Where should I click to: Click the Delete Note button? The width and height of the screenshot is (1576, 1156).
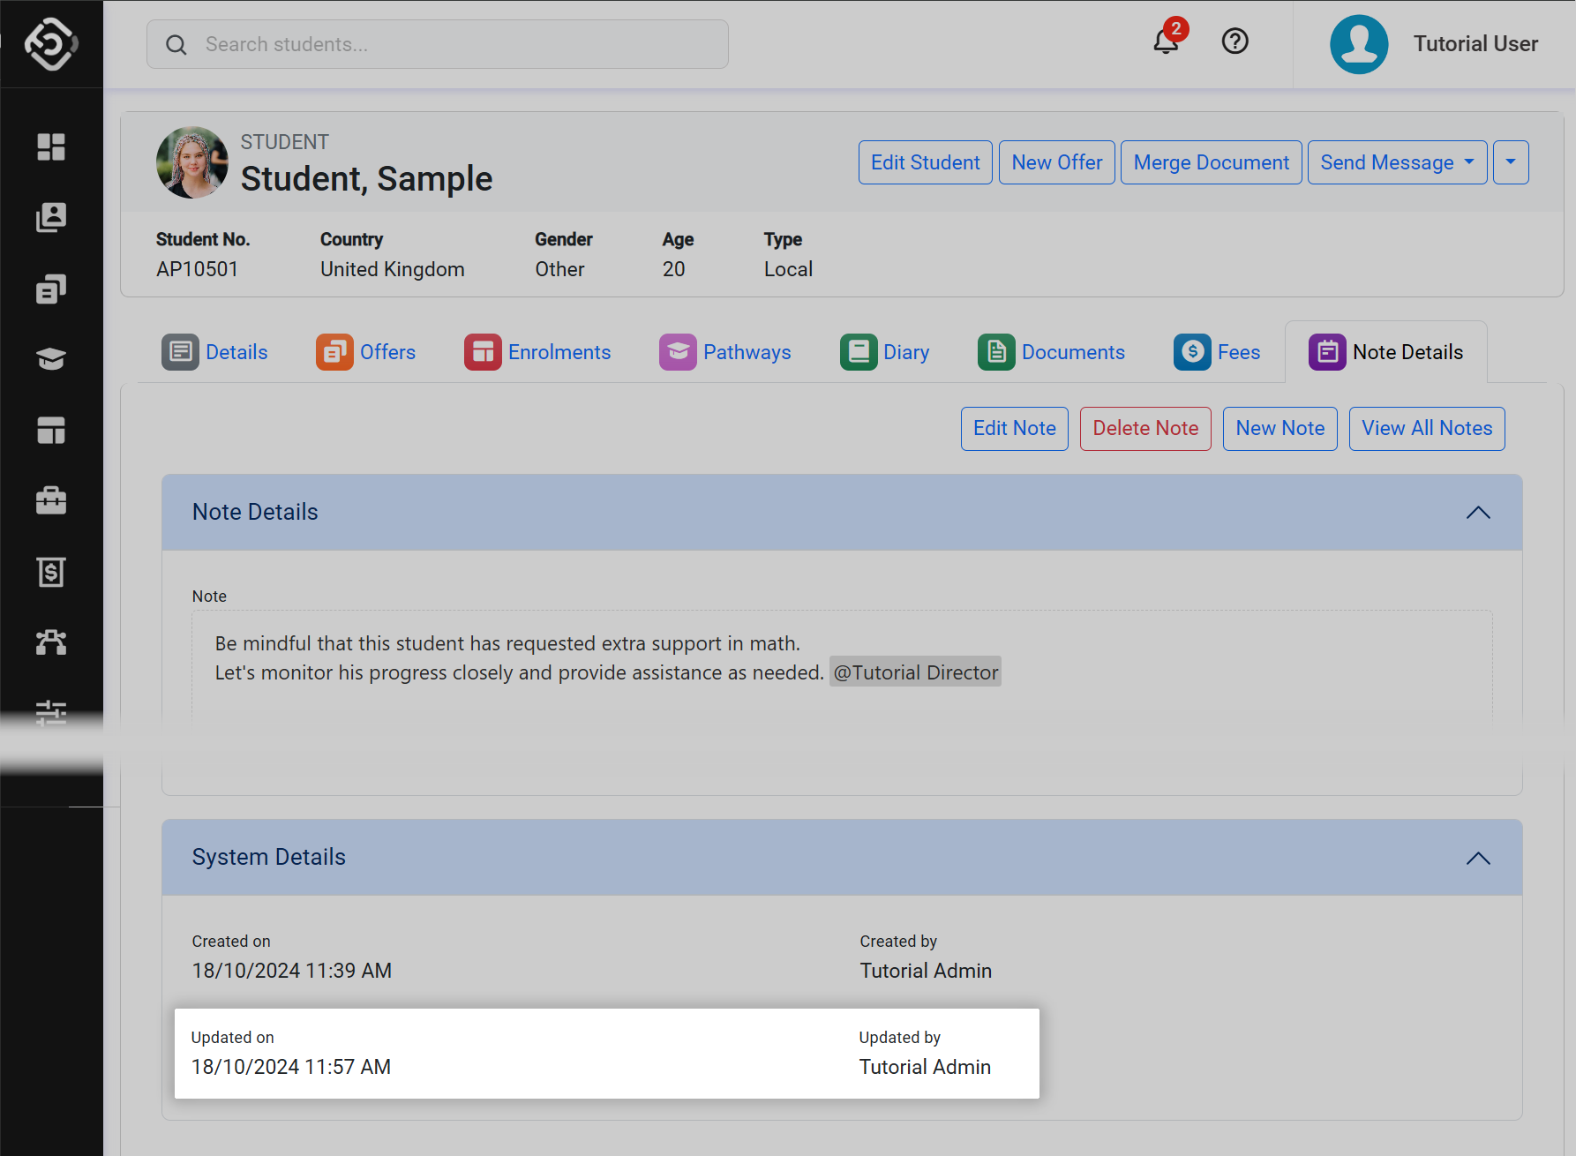(x=1144, y=429)
